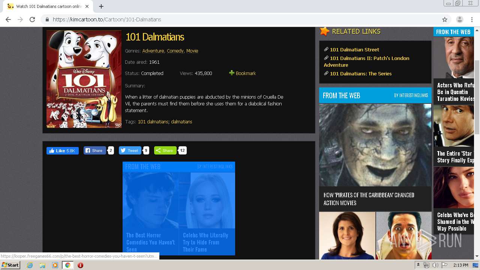The width and height of the screenshot is (480, 270).
Task: Open Windows Explorer folder from taskbar
Action: point(42,265)
